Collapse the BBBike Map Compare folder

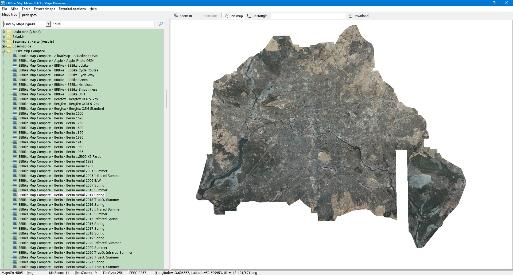click(x=3, y=51)
